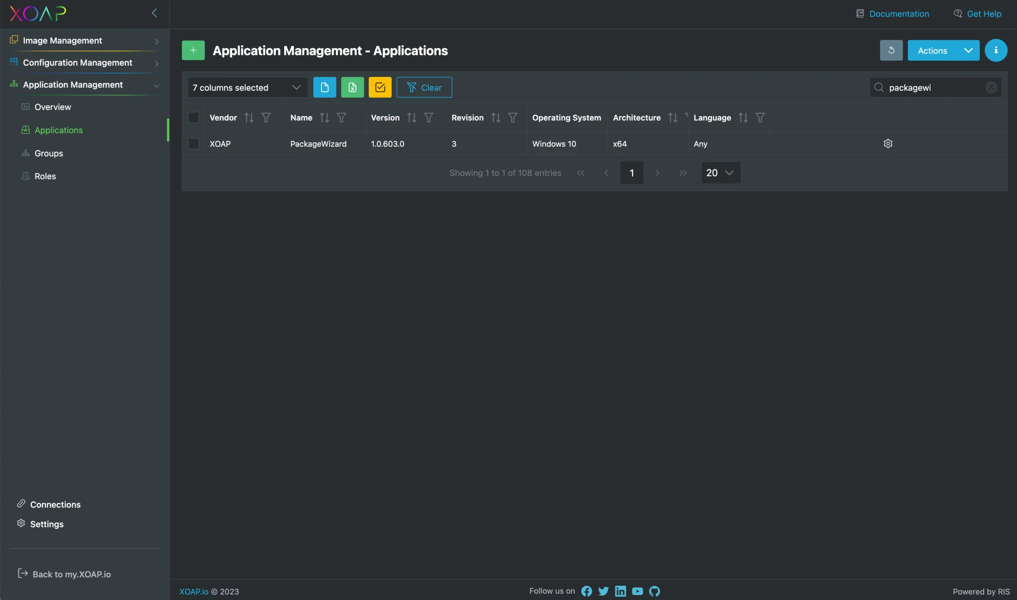Export to Excel with the green spreadsheet icon
1017x600 pixels.
click(x=352, y=87)
